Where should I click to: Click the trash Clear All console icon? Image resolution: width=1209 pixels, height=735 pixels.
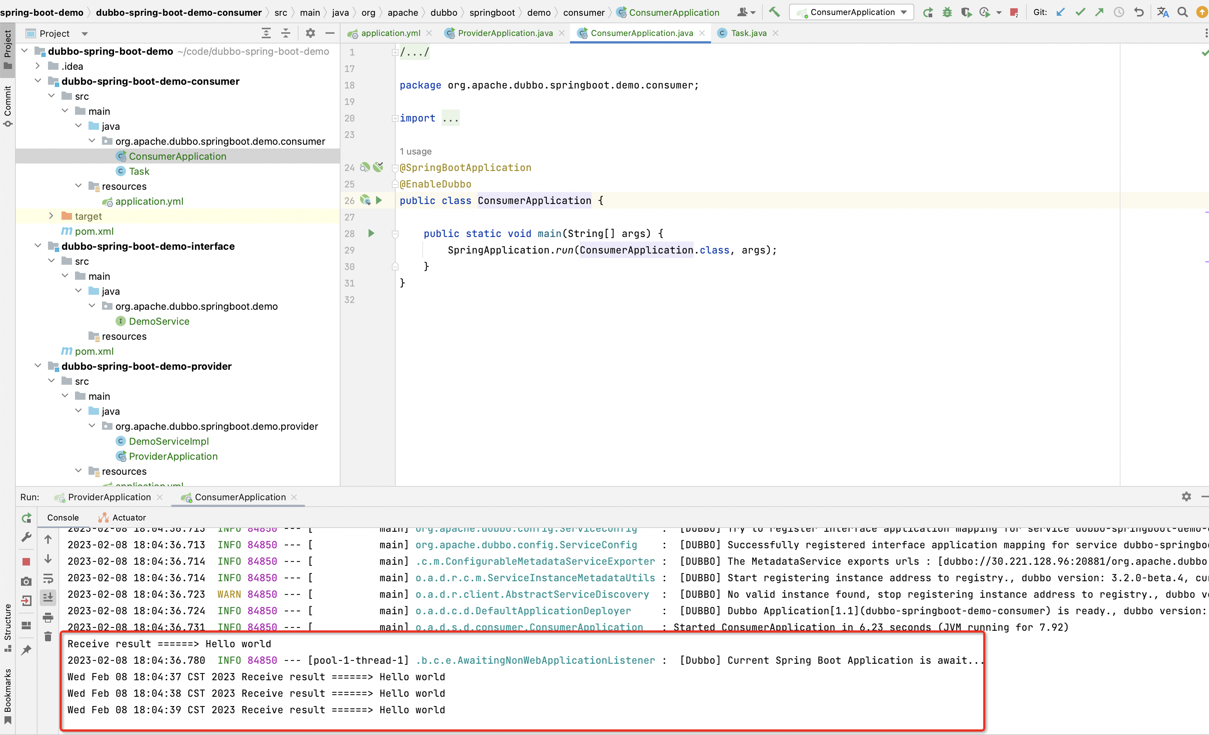pyautogui.click(x=48, y=637)
